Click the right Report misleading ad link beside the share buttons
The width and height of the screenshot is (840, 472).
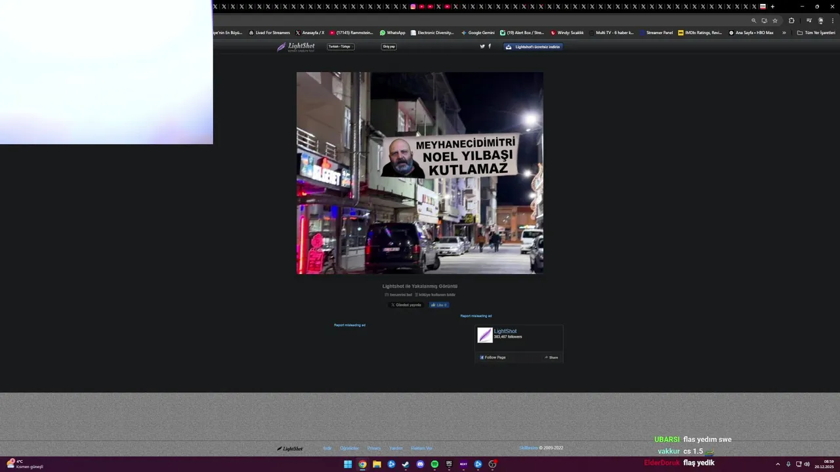coord(476,316)
